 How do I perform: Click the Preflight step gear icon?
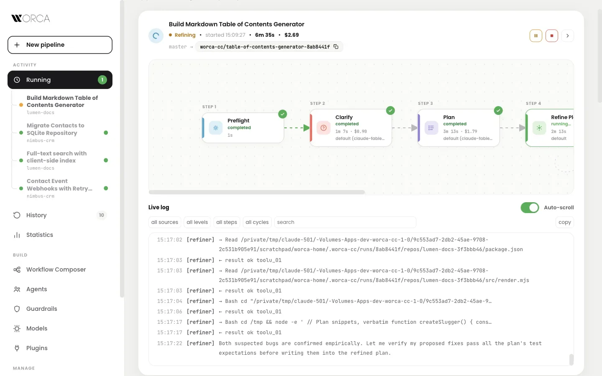pyautogui.click(x=216, y=128)
